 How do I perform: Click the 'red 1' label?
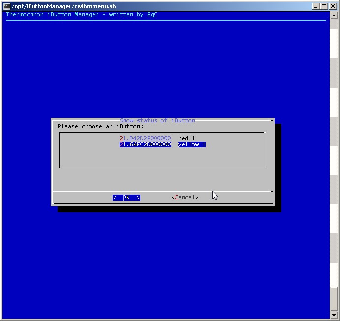(x=186, y=138)
